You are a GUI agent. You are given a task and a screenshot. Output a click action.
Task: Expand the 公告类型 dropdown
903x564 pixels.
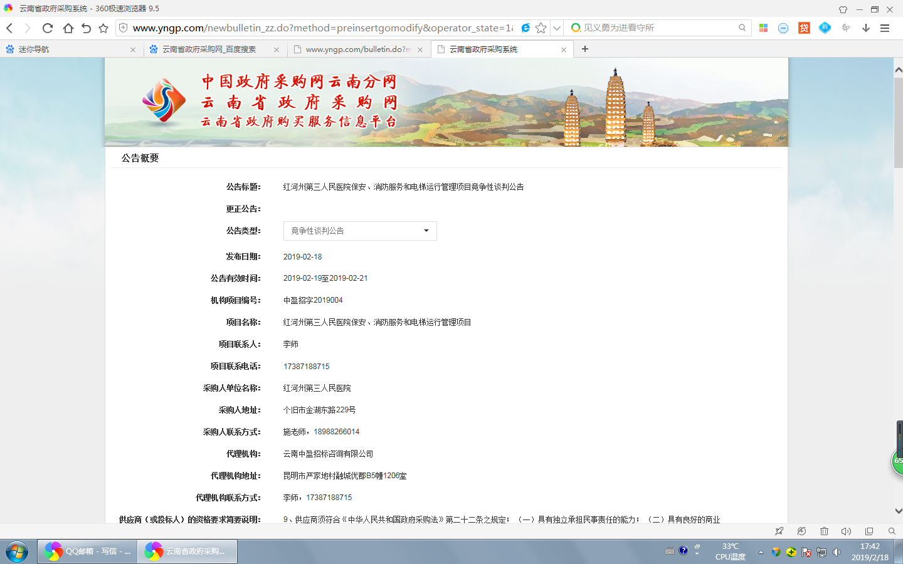pyautogui.click(x=360, y=231)
